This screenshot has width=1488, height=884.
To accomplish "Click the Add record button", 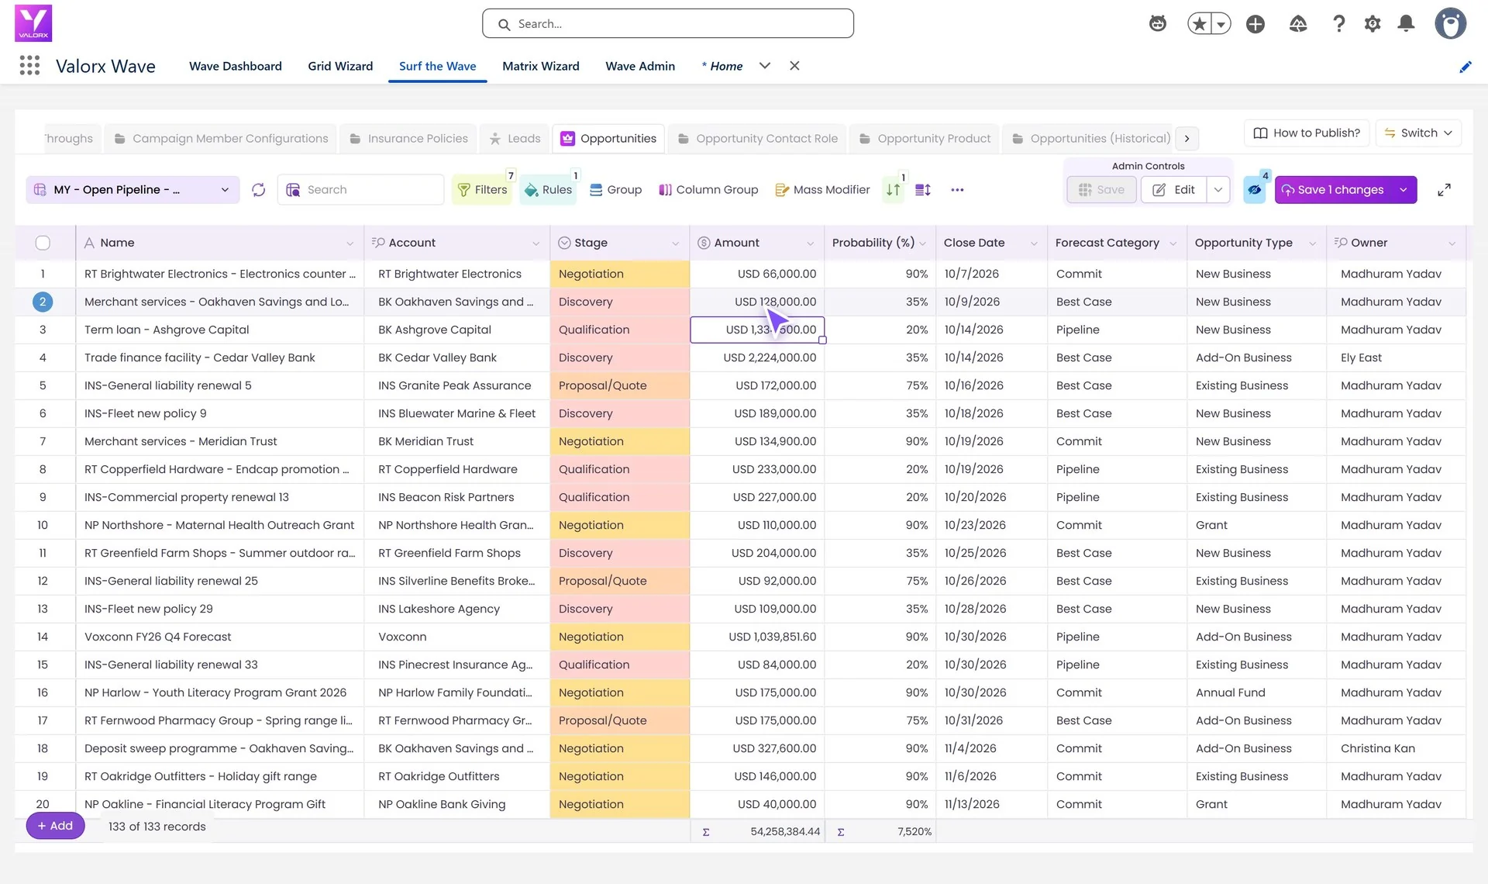I will click(x=55, y=826).
